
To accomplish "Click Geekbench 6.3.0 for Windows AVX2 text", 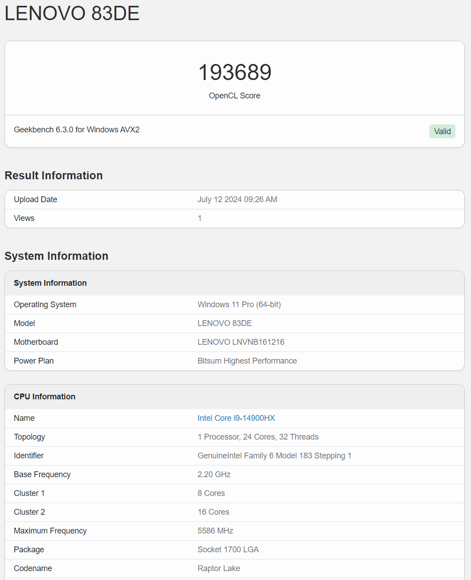I will pyautogui.click(x=77, y=130).
